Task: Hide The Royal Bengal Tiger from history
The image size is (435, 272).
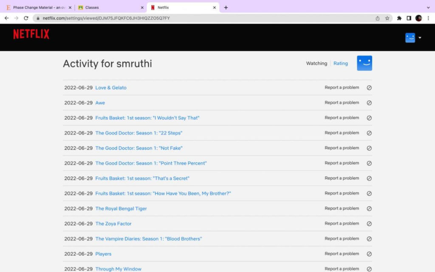Action: (x=369, y=209)
